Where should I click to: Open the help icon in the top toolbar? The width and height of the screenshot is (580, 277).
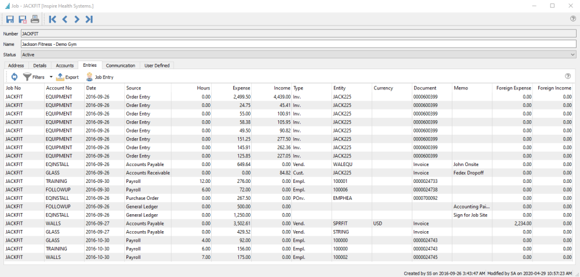click(x=573, y=19)
